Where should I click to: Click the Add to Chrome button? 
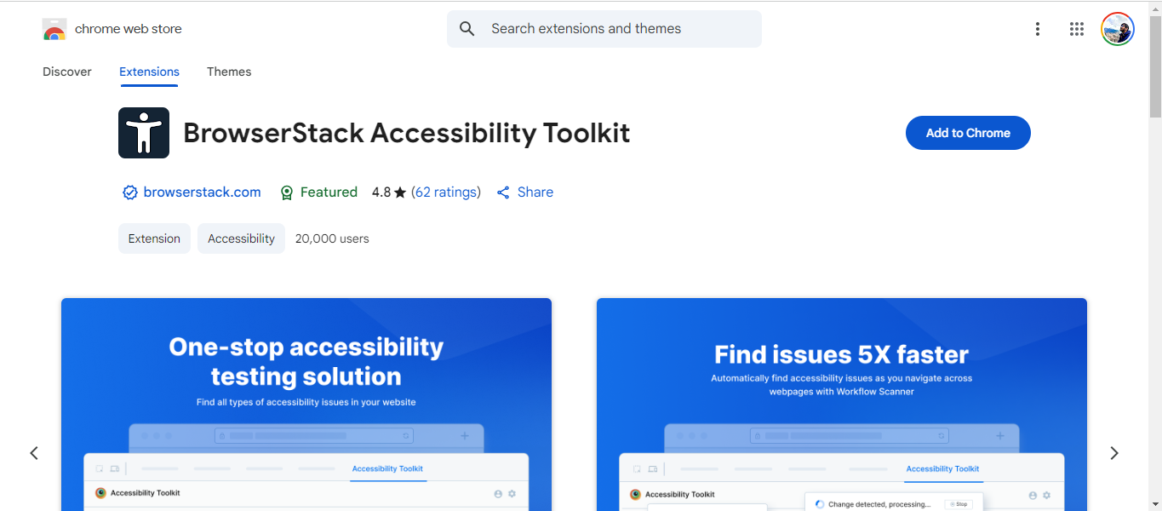(x=968, y=133)
